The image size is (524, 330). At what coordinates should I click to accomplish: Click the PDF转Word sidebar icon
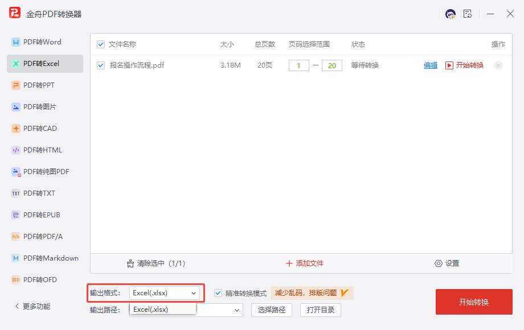tap(16, 42)
